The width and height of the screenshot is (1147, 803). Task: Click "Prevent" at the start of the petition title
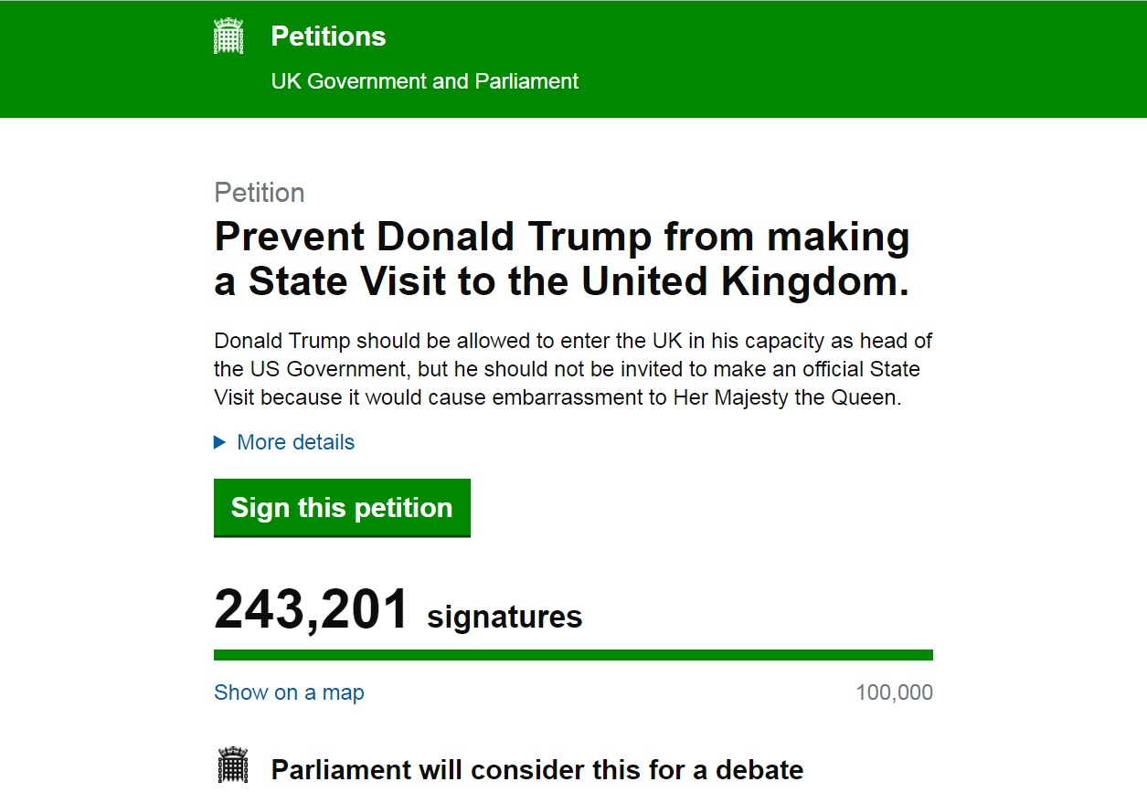click(289, 238)
